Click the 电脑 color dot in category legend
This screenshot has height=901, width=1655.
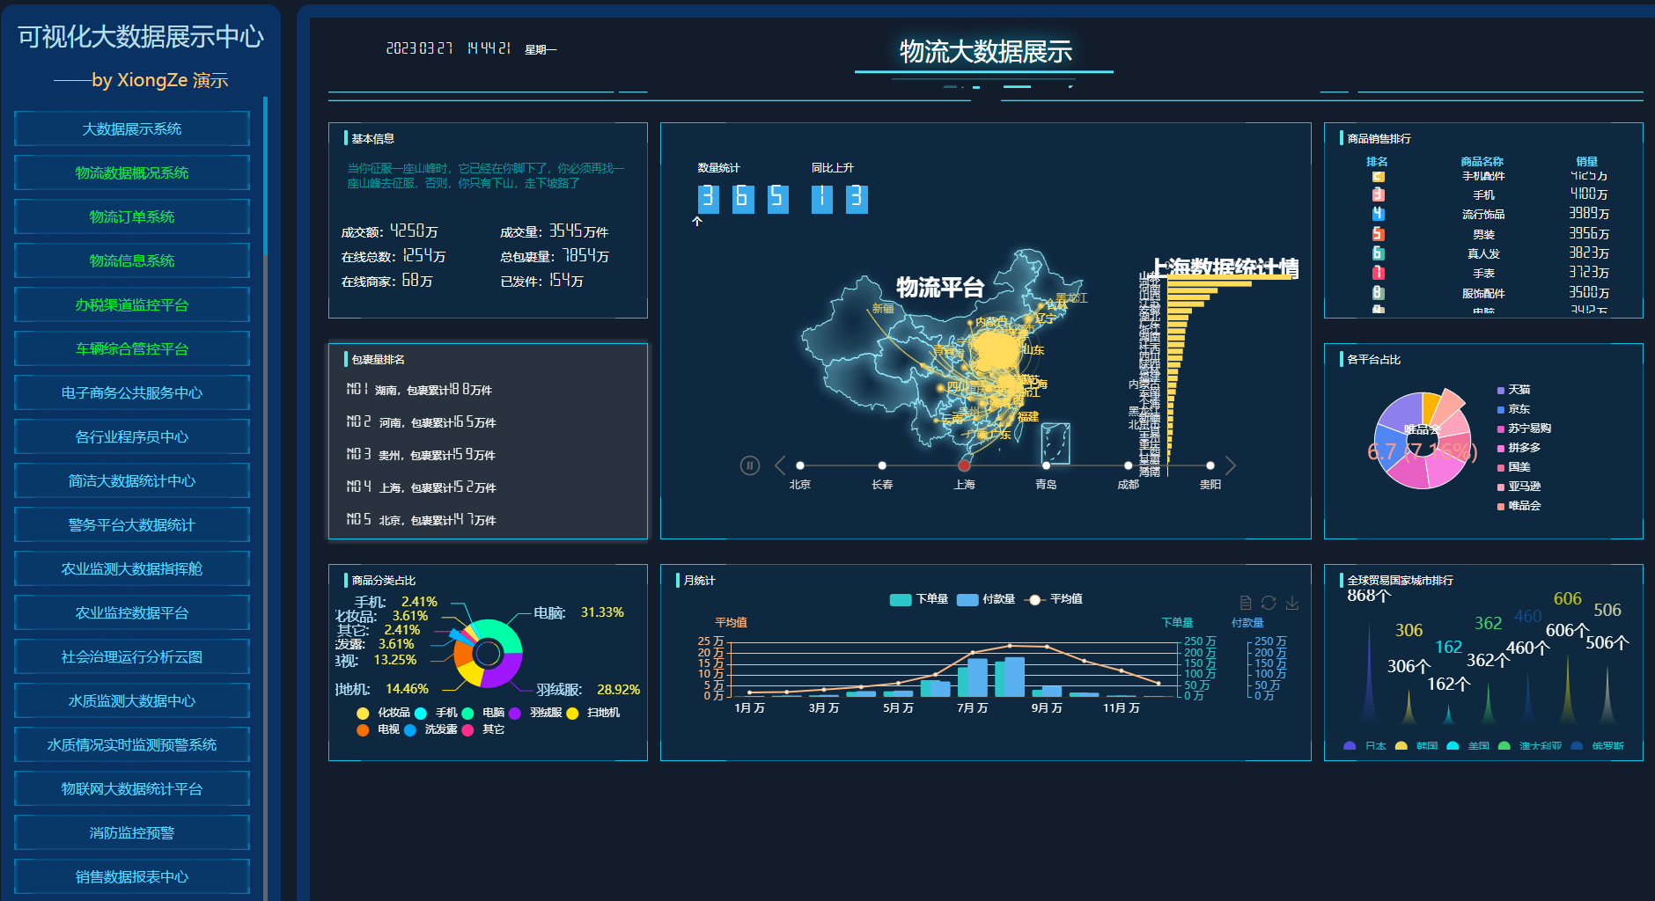pos(468,713)
